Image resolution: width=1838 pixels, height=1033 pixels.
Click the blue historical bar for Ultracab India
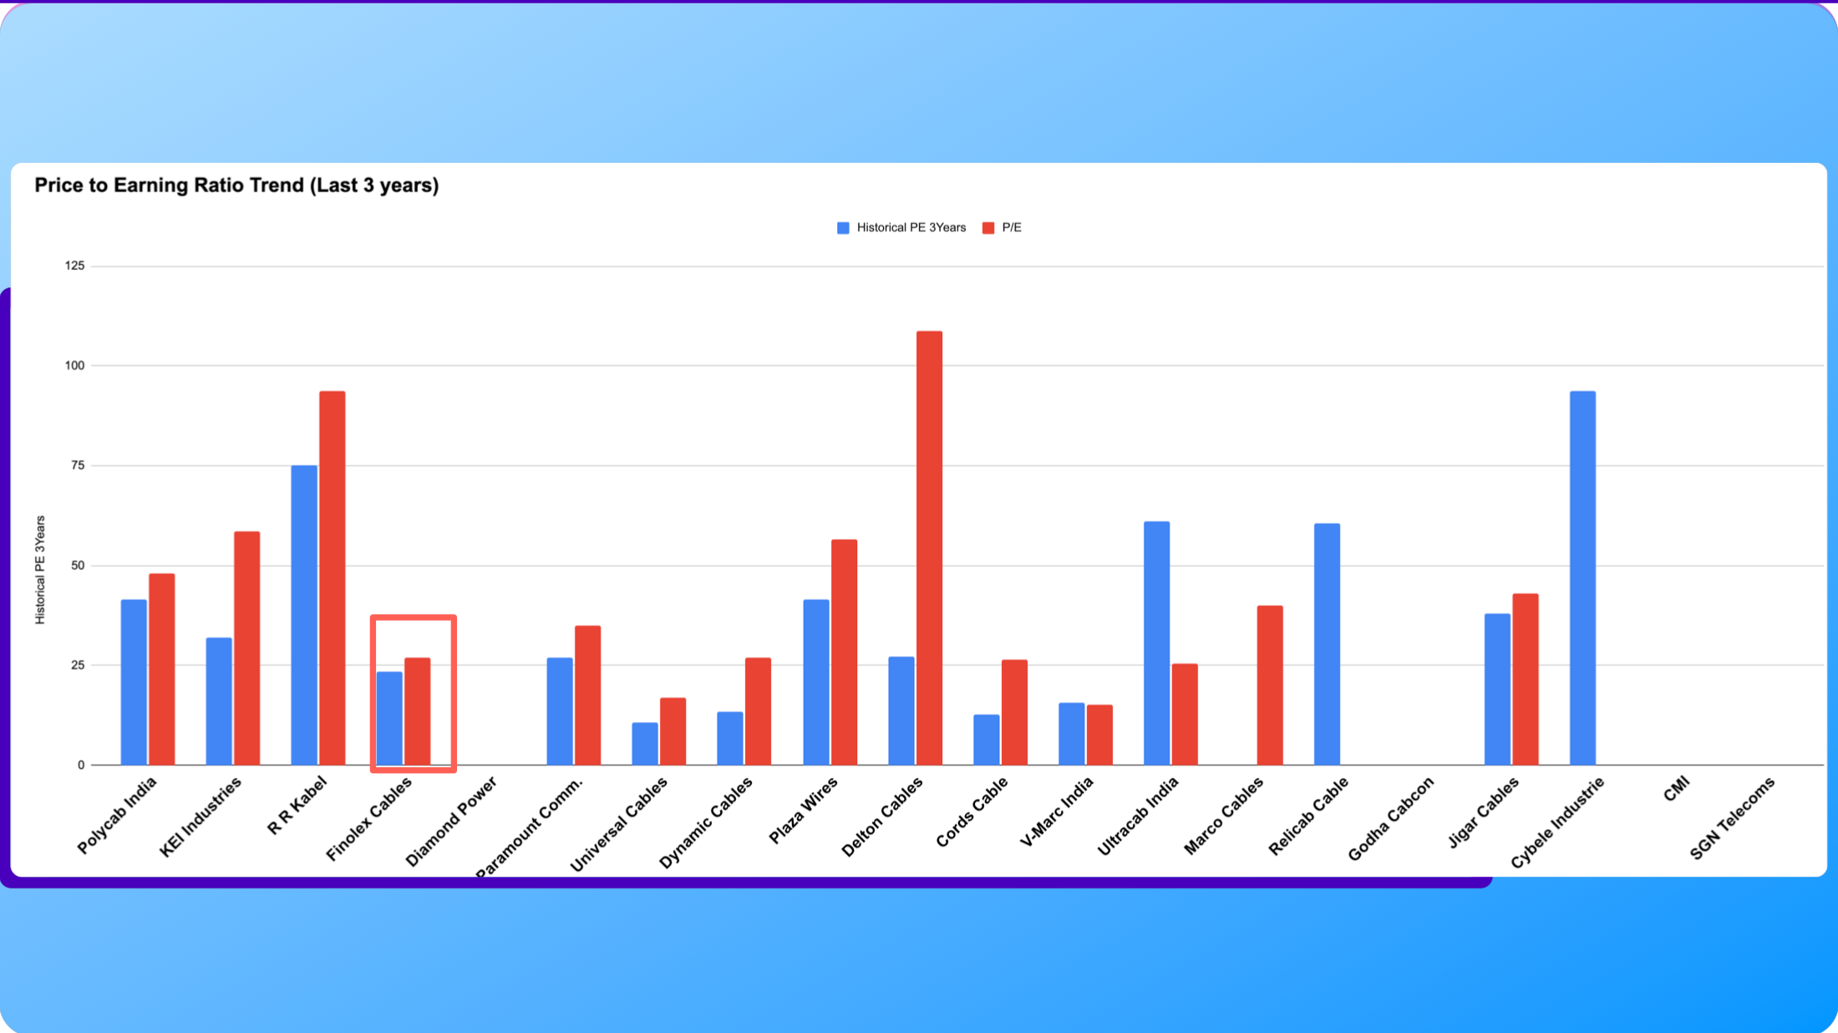[1156, 644]
